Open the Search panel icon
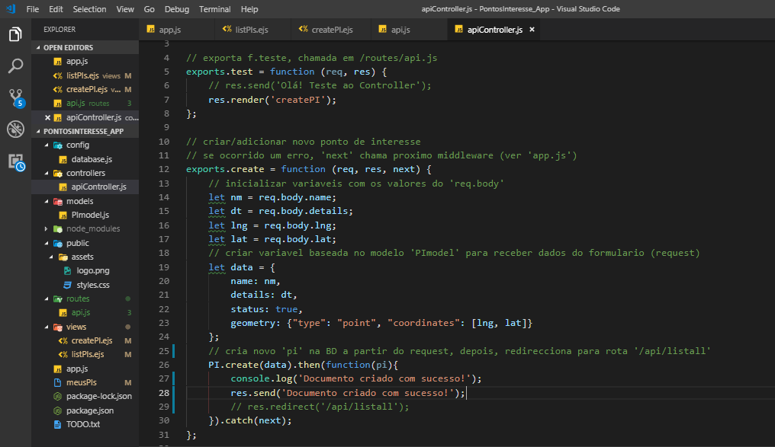 coord(15,65)
